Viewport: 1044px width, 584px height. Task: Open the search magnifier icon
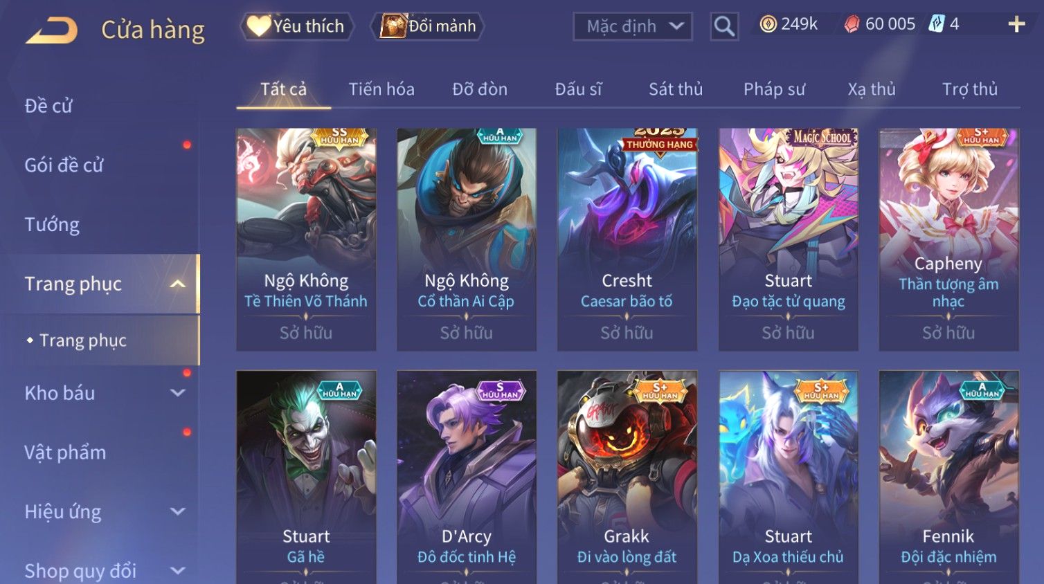pos(724,26)
